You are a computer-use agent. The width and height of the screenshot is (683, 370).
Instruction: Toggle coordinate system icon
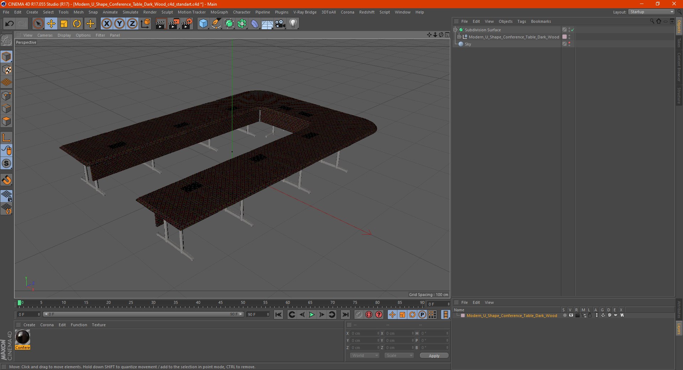pyautogui.click(x=145, y=24)
